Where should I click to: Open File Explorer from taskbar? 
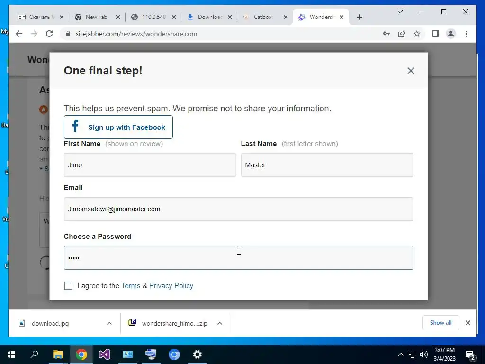(58, 354)
